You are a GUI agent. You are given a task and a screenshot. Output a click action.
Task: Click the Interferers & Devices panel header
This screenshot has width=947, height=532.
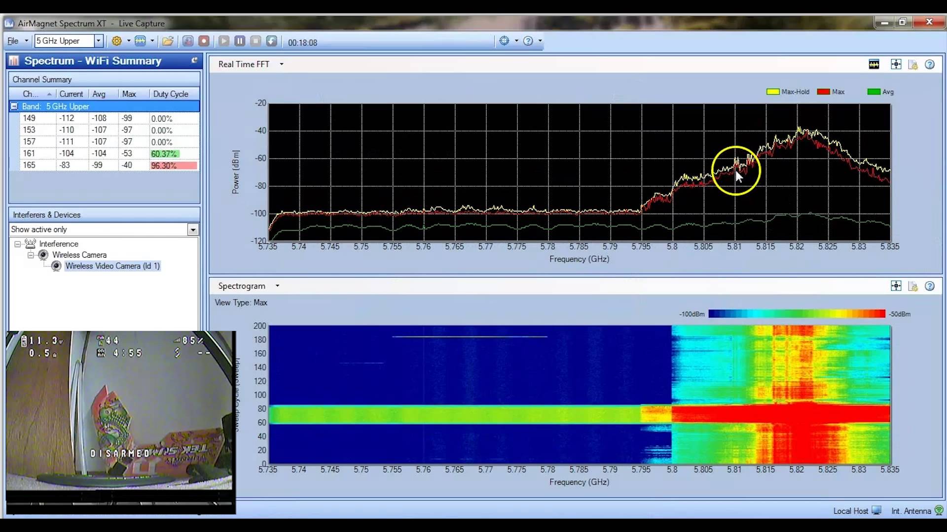pos(104,215)
